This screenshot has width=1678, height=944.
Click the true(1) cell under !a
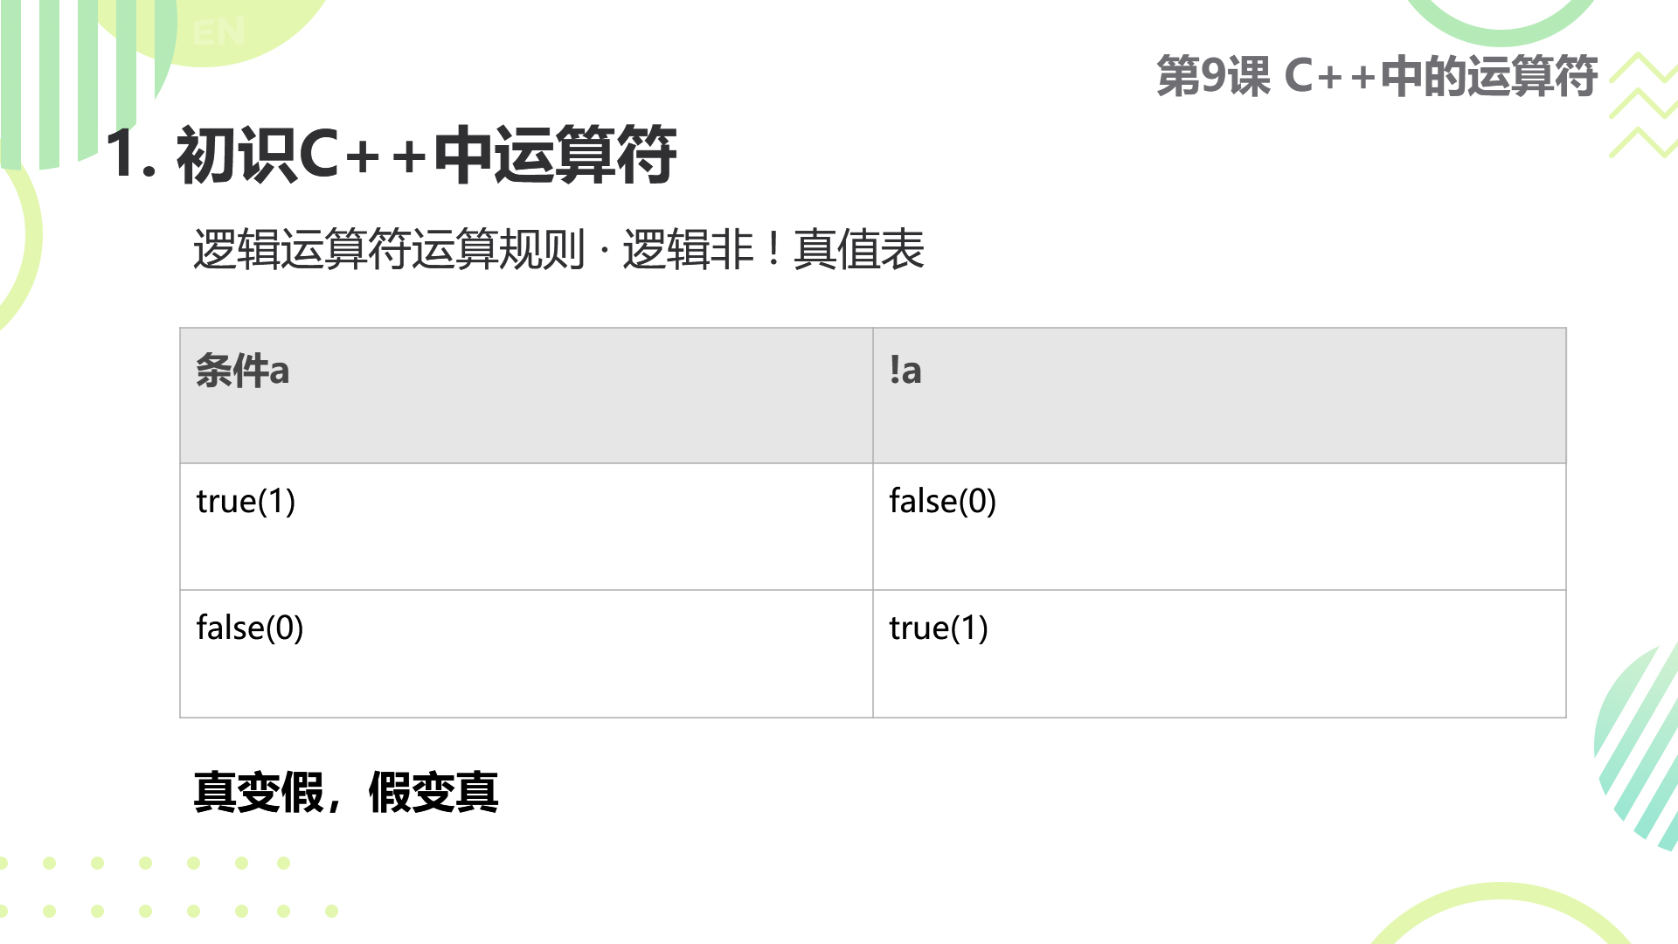click(x=1219, y=654)
